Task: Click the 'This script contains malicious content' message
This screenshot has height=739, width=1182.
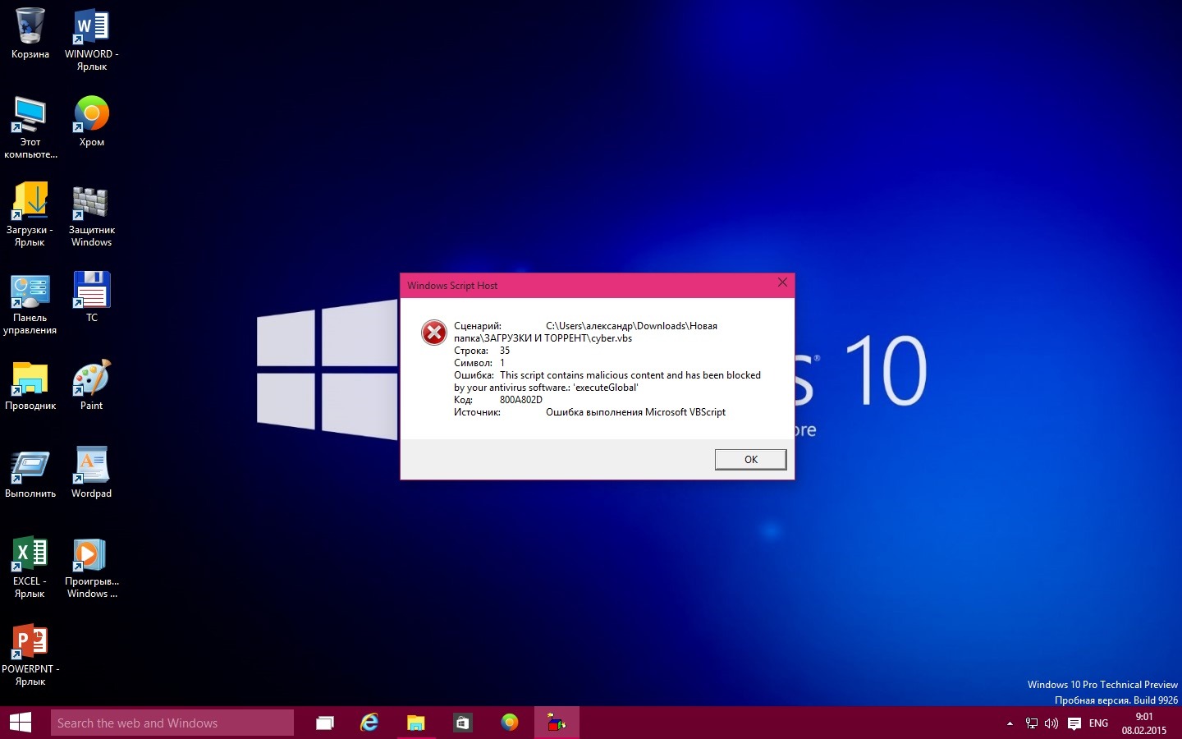Action: click(607, 381)
